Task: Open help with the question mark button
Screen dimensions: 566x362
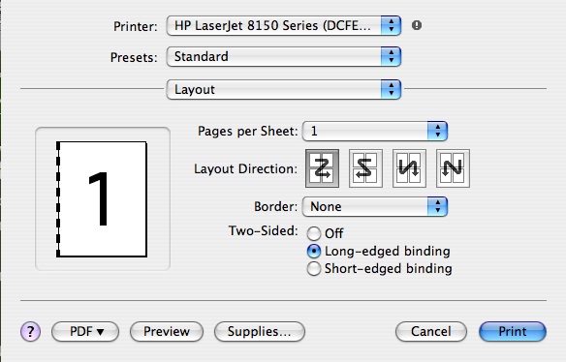Action: click(30, 331)
